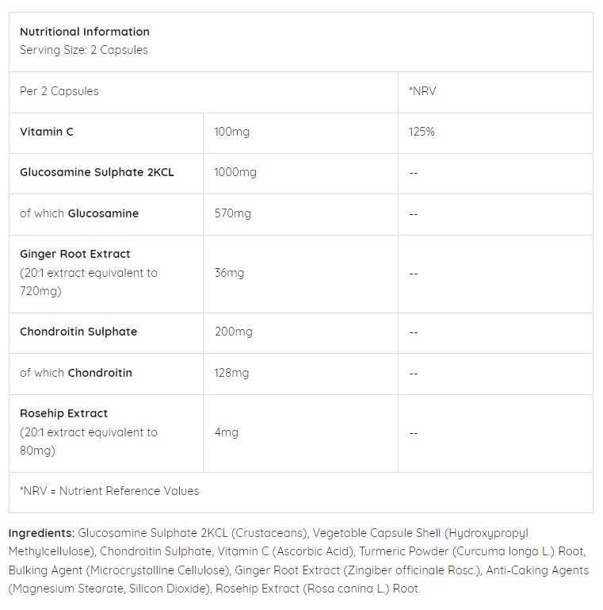Click the Nutritional Information heading
The image size is (603, 610).
coord(85,32)
